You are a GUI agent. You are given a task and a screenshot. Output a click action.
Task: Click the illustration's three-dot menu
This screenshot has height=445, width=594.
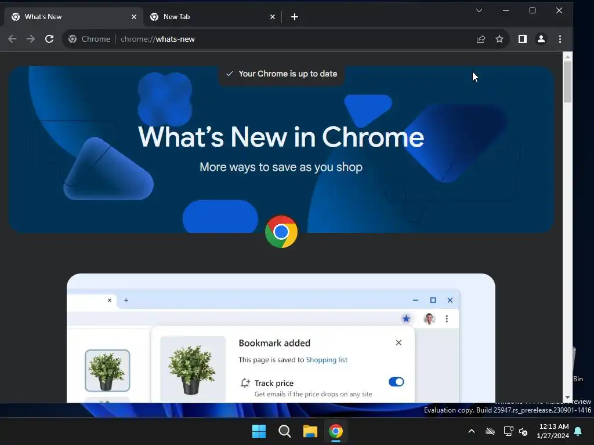coord(447,319)
